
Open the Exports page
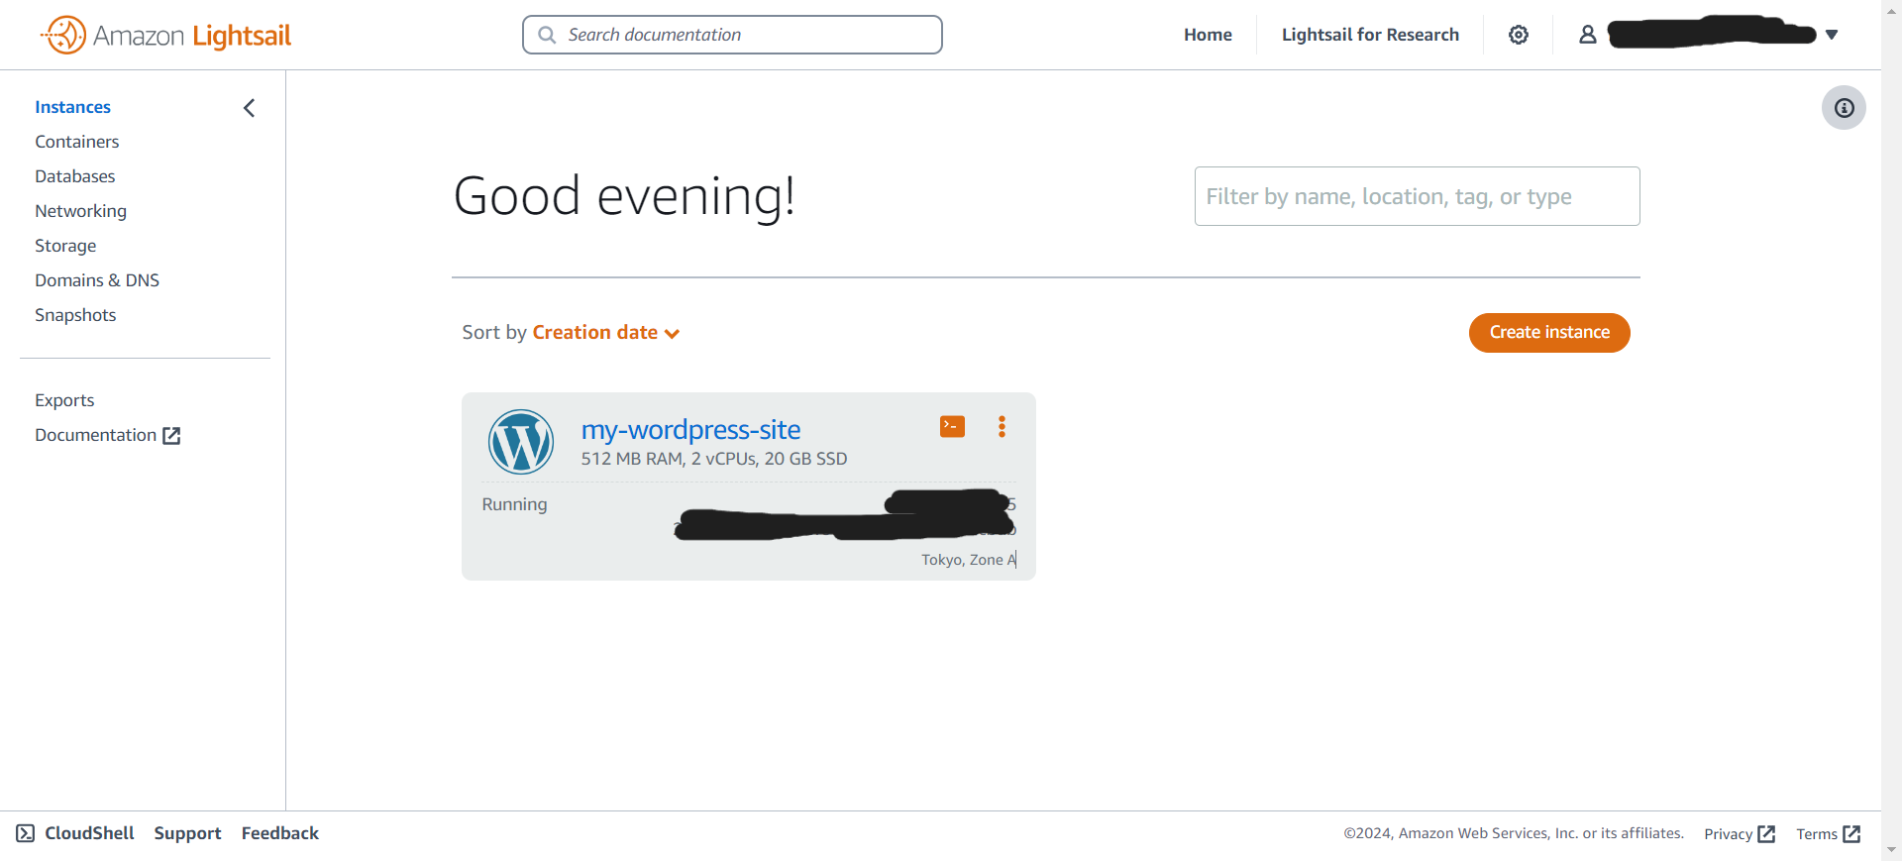pos(64,400)
